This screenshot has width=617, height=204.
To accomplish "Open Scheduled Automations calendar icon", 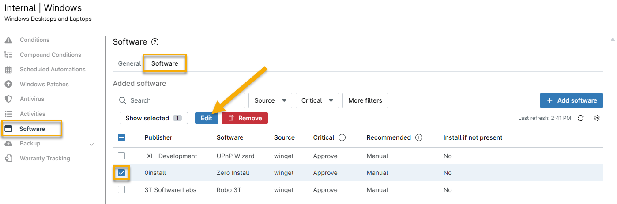I will pyautogui.click(x=8, y=70).
